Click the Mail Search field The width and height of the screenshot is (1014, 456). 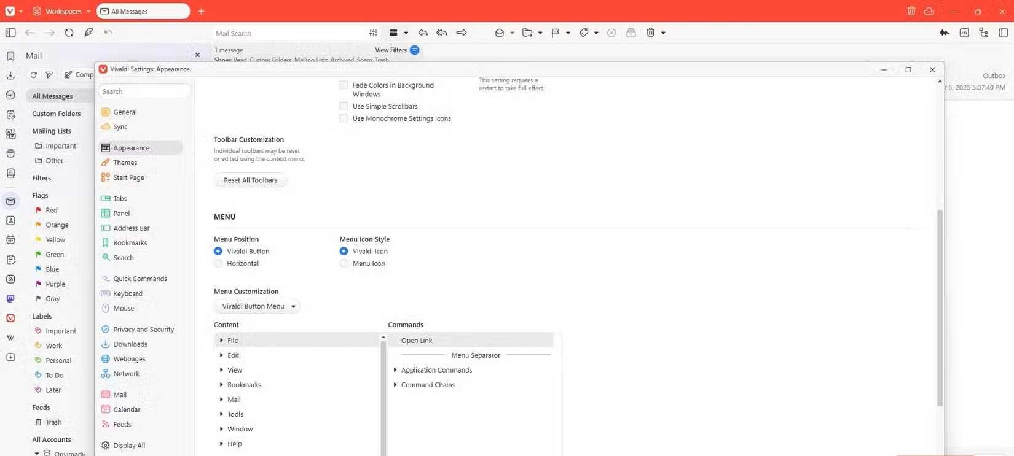(289, 33)
